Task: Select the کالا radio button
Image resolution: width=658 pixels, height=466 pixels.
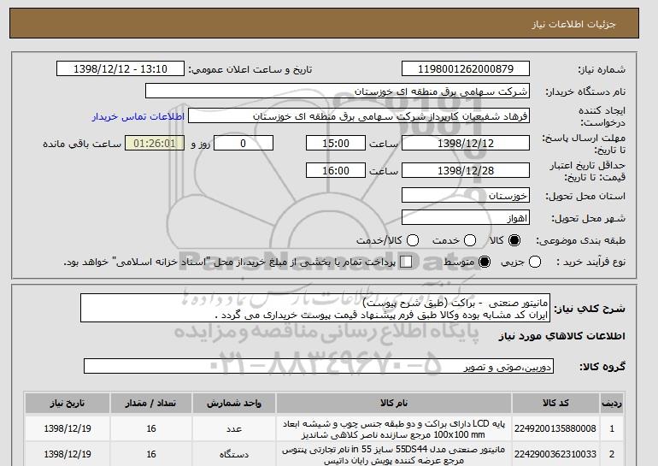Action: coord(514,240)
